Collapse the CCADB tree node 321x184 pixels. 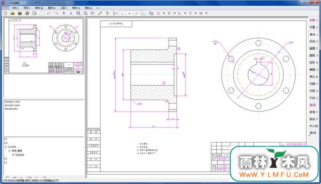[6, 147]
